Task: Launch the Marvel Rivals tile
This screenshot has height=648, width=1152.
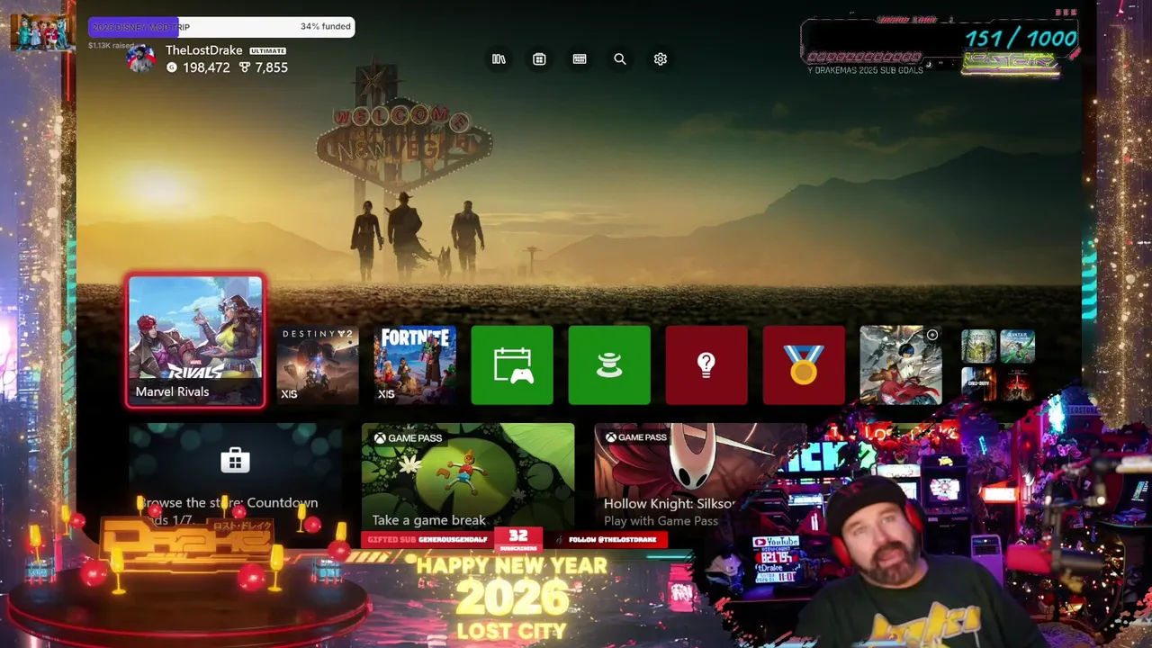Action: point(195,341)
